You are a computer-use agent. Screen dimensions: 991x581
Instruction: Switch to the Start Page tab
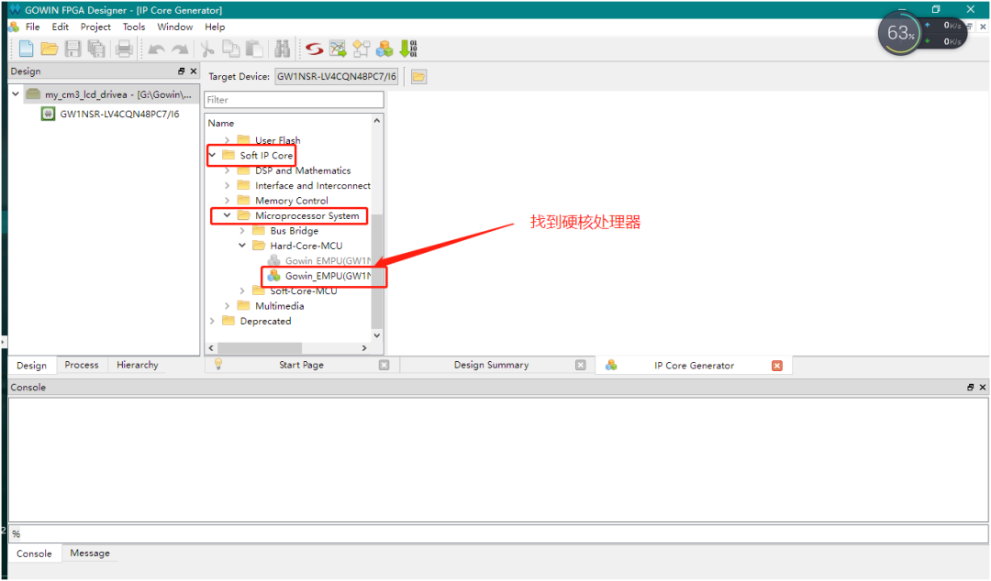coord(301,365)
